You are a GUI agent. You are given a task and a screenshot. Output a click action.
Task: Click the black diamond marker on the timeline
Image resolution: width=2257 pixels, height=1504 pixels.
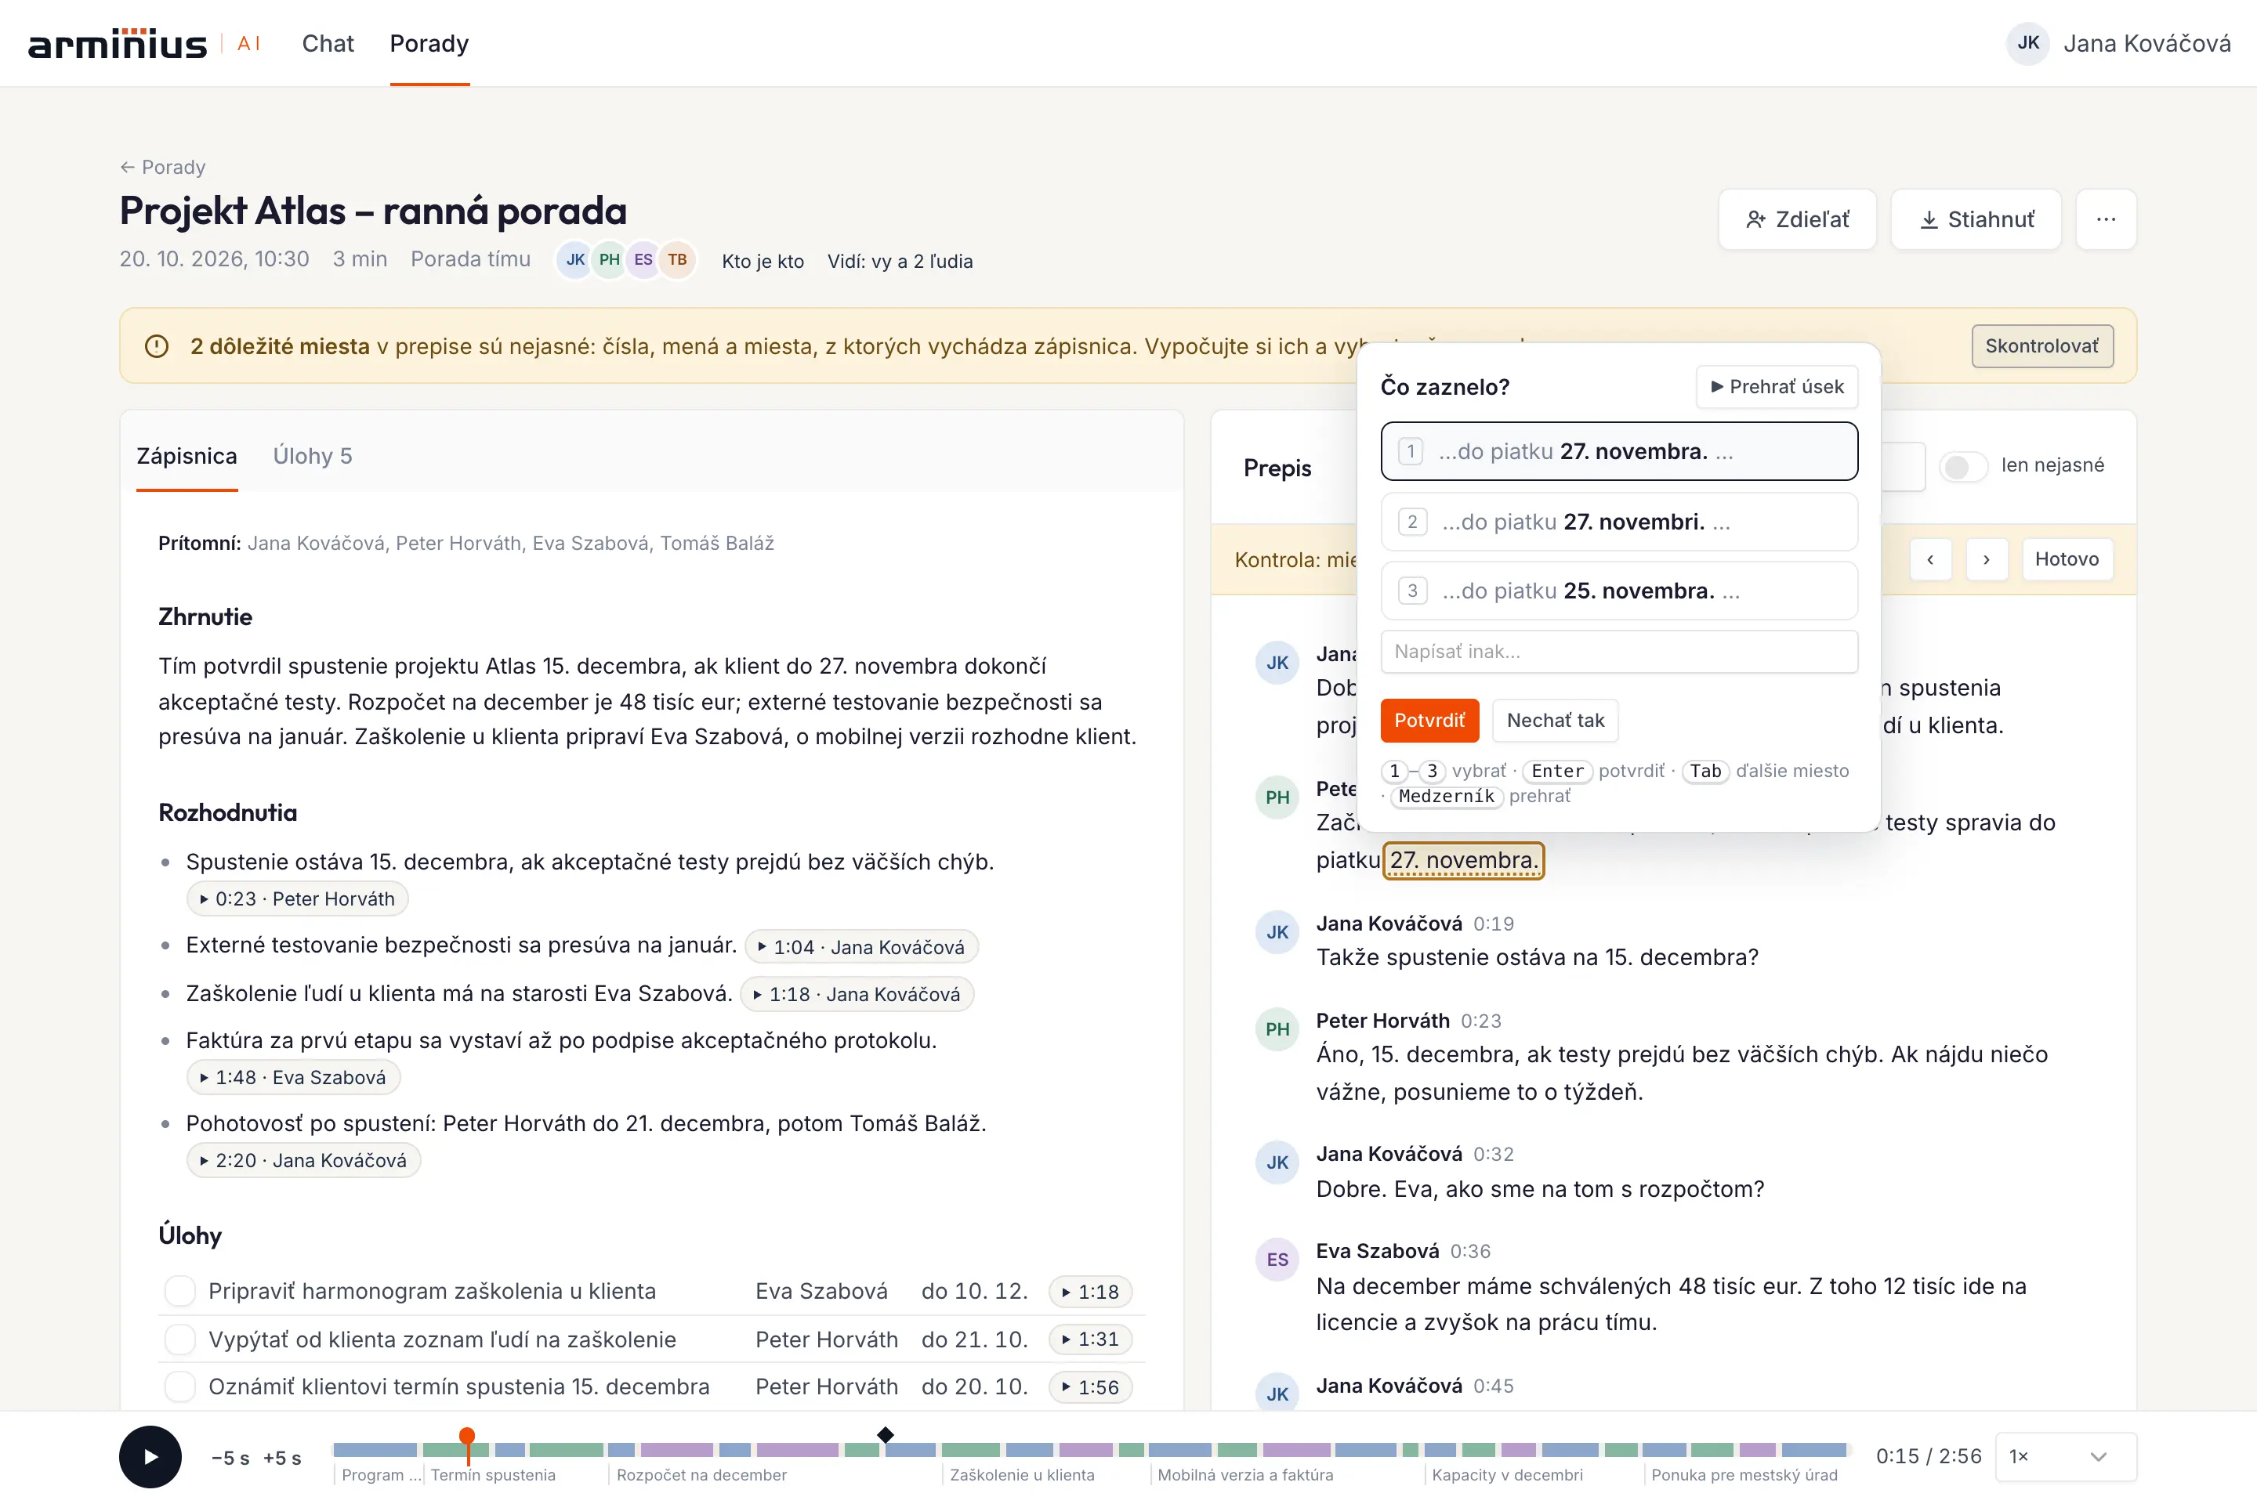(885, 1435)
